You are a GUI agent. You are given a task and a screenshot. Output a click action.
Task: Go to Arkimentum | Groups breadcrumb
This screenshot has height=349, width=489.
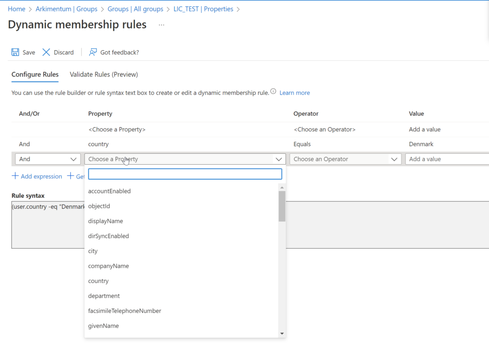(x=66, y=9)
